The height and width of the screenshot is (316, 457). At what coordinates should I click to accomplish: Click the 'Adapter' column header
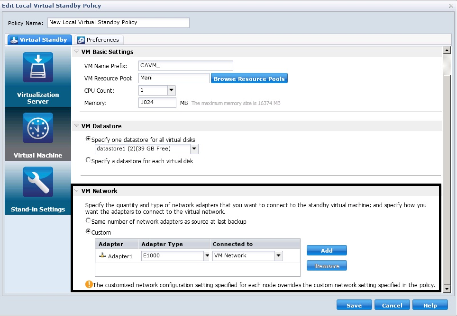(117, 244)
